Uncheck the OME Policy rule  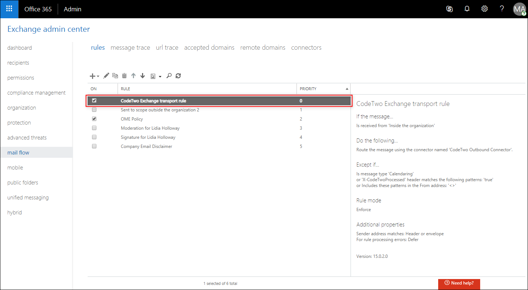(x=94, y=118)
